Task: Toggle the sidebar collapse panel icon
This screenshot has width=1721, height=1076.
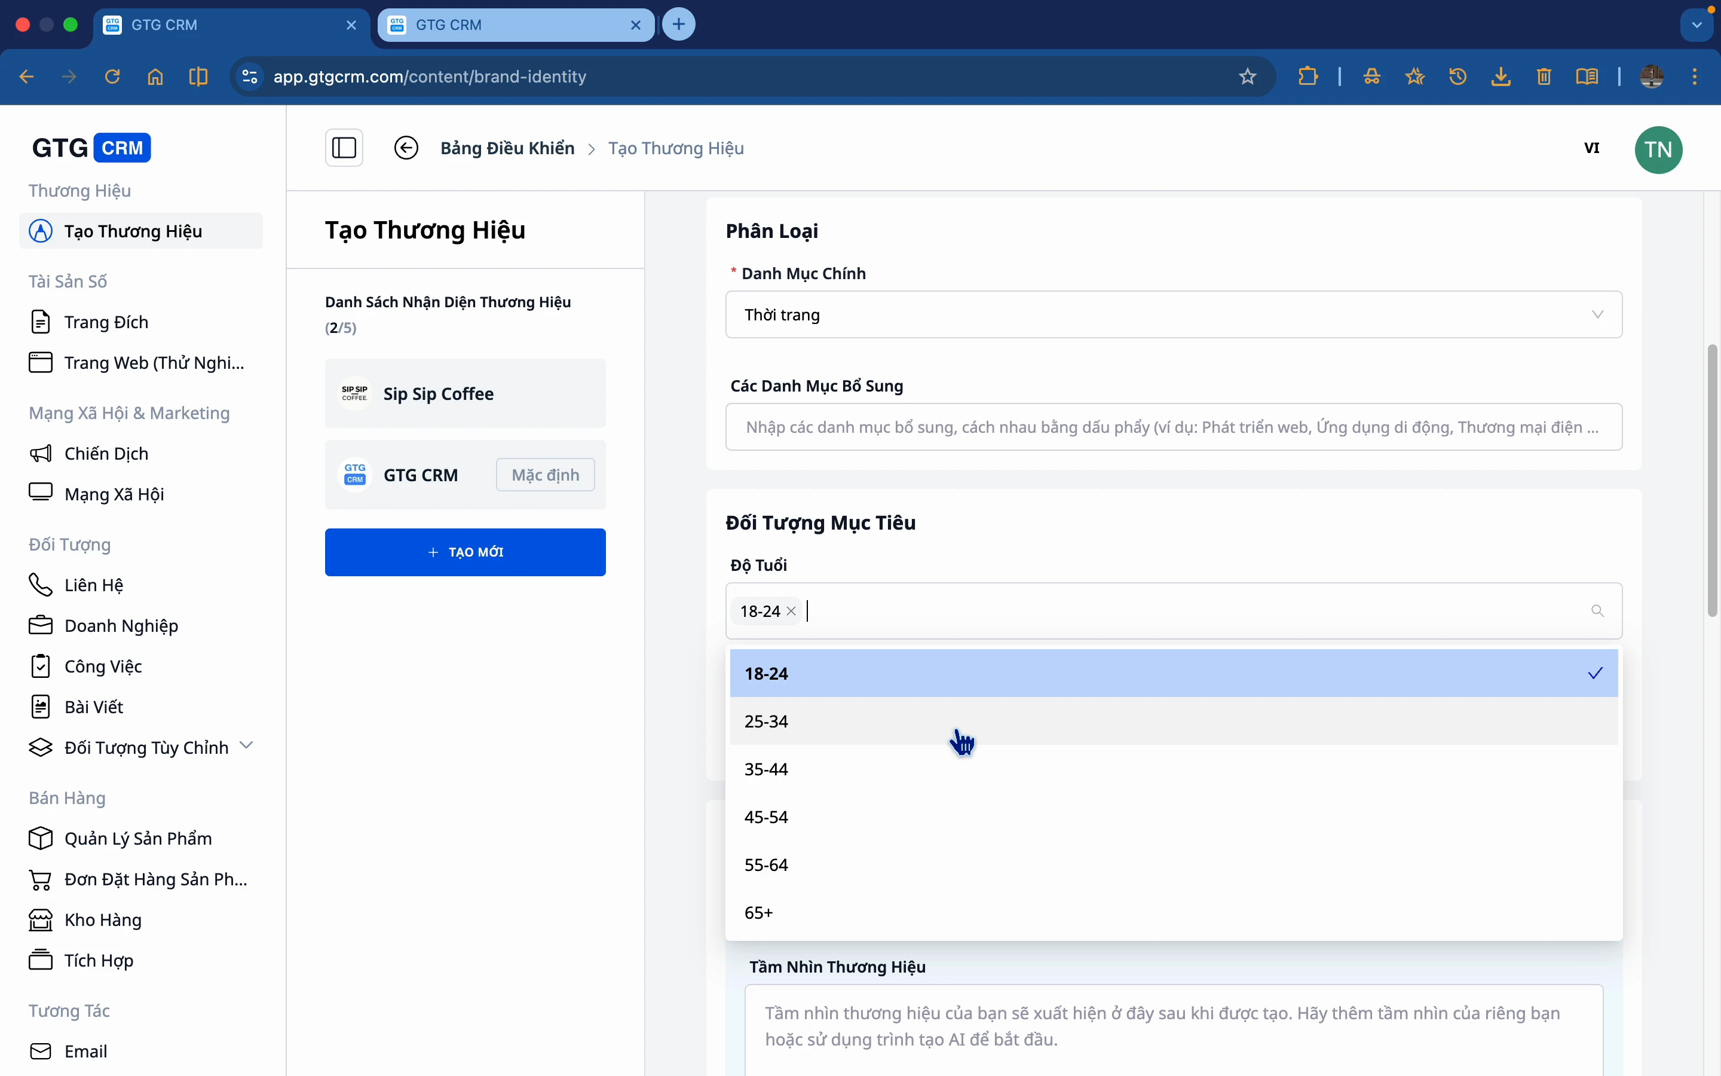Action: pyautogui.click(x=344, y=148)
